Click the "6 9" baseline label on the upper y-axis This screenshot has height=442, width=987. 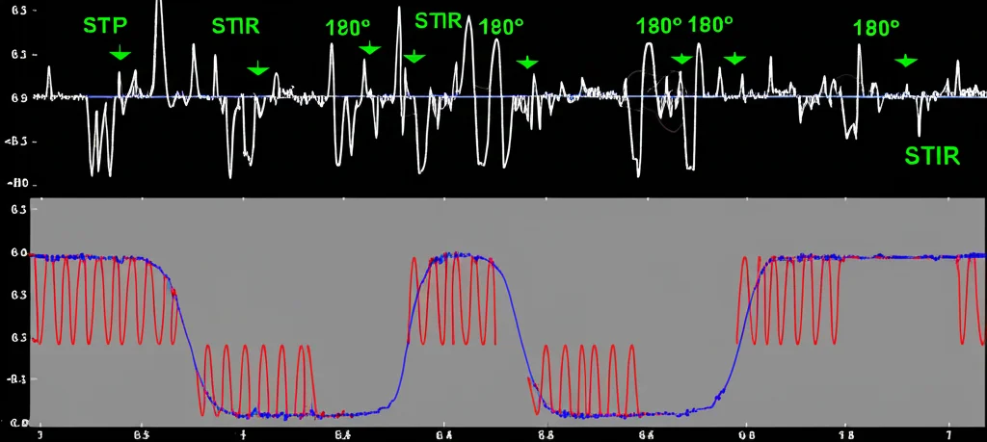(x=19, y=97)
